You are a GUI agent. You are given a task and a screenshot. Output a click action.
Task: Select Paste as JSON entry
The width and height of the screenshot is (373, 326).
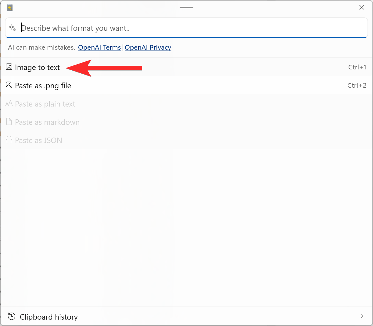pyautogui.click(x=38, y=141)
